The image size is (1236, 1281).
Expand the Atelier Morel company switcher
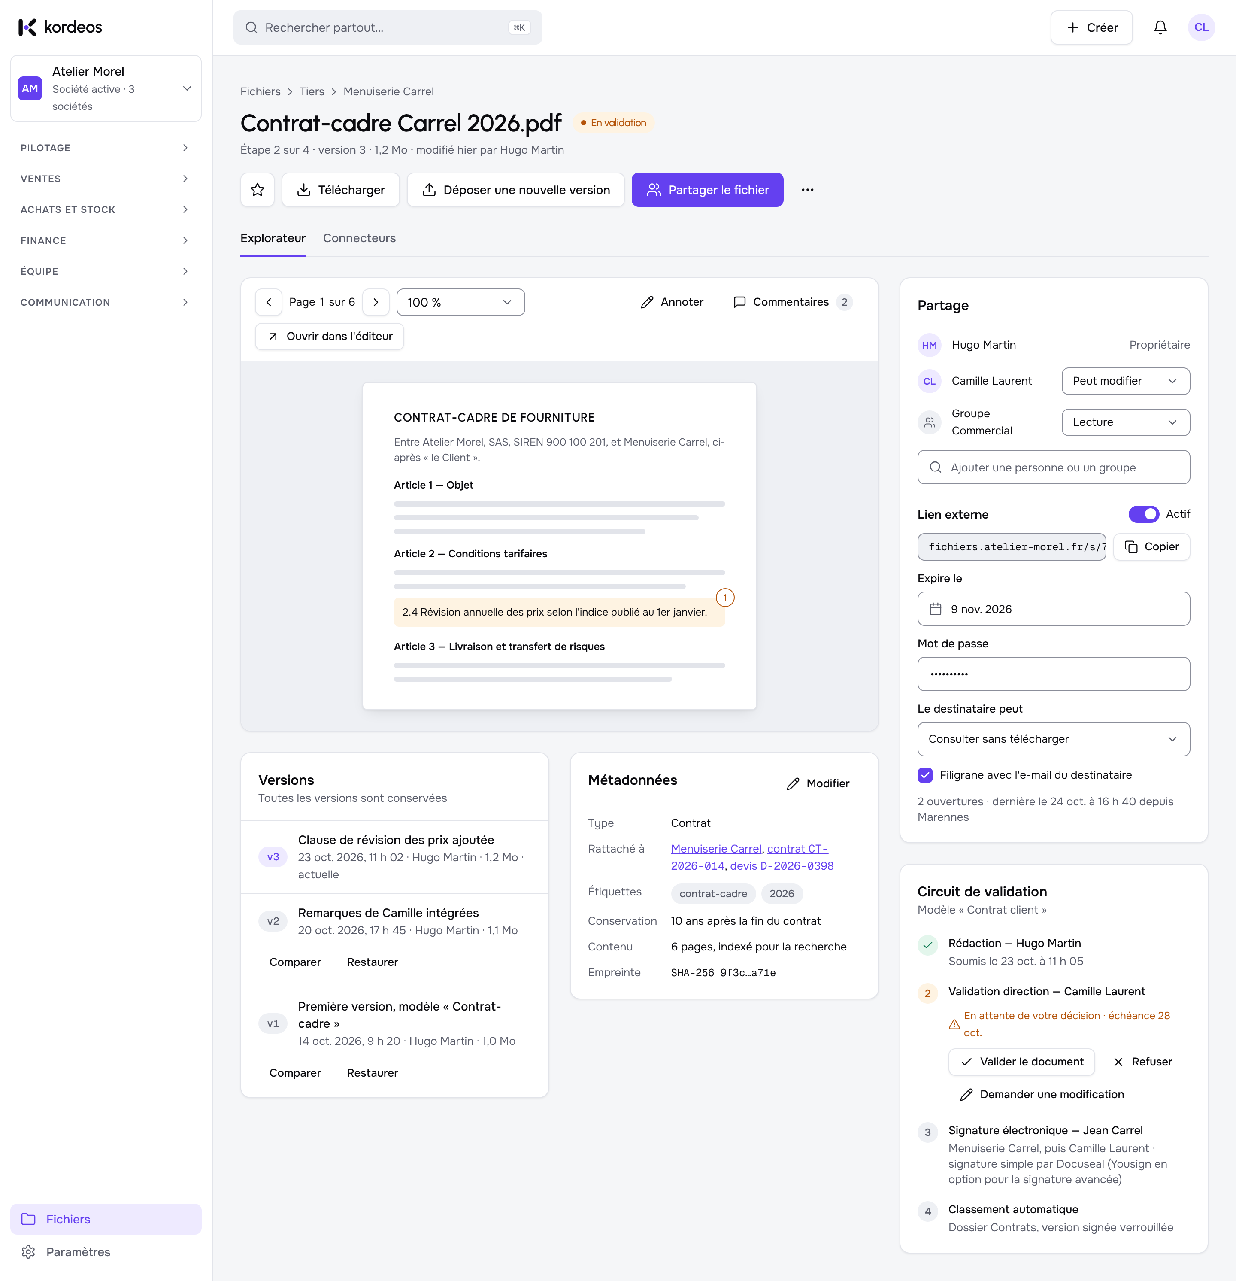pyautogui.click(x=106, y=88)
